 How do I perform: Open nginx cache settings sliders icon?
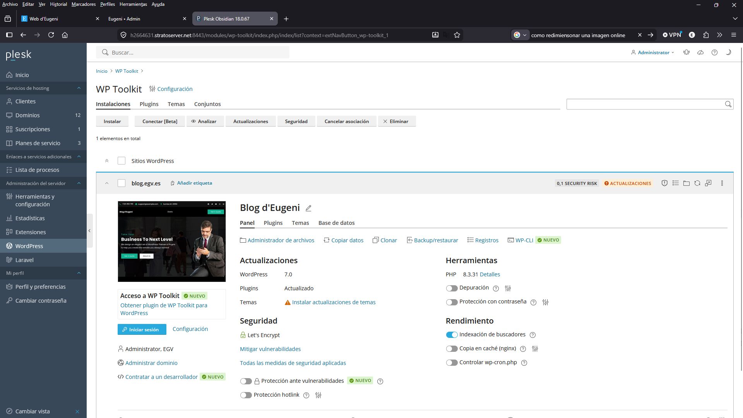535,349
